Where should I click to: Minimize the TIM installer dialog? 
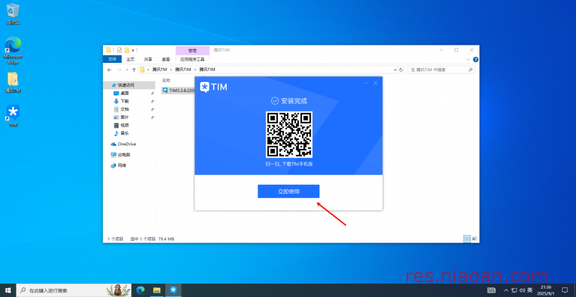[x=366, y=83]
